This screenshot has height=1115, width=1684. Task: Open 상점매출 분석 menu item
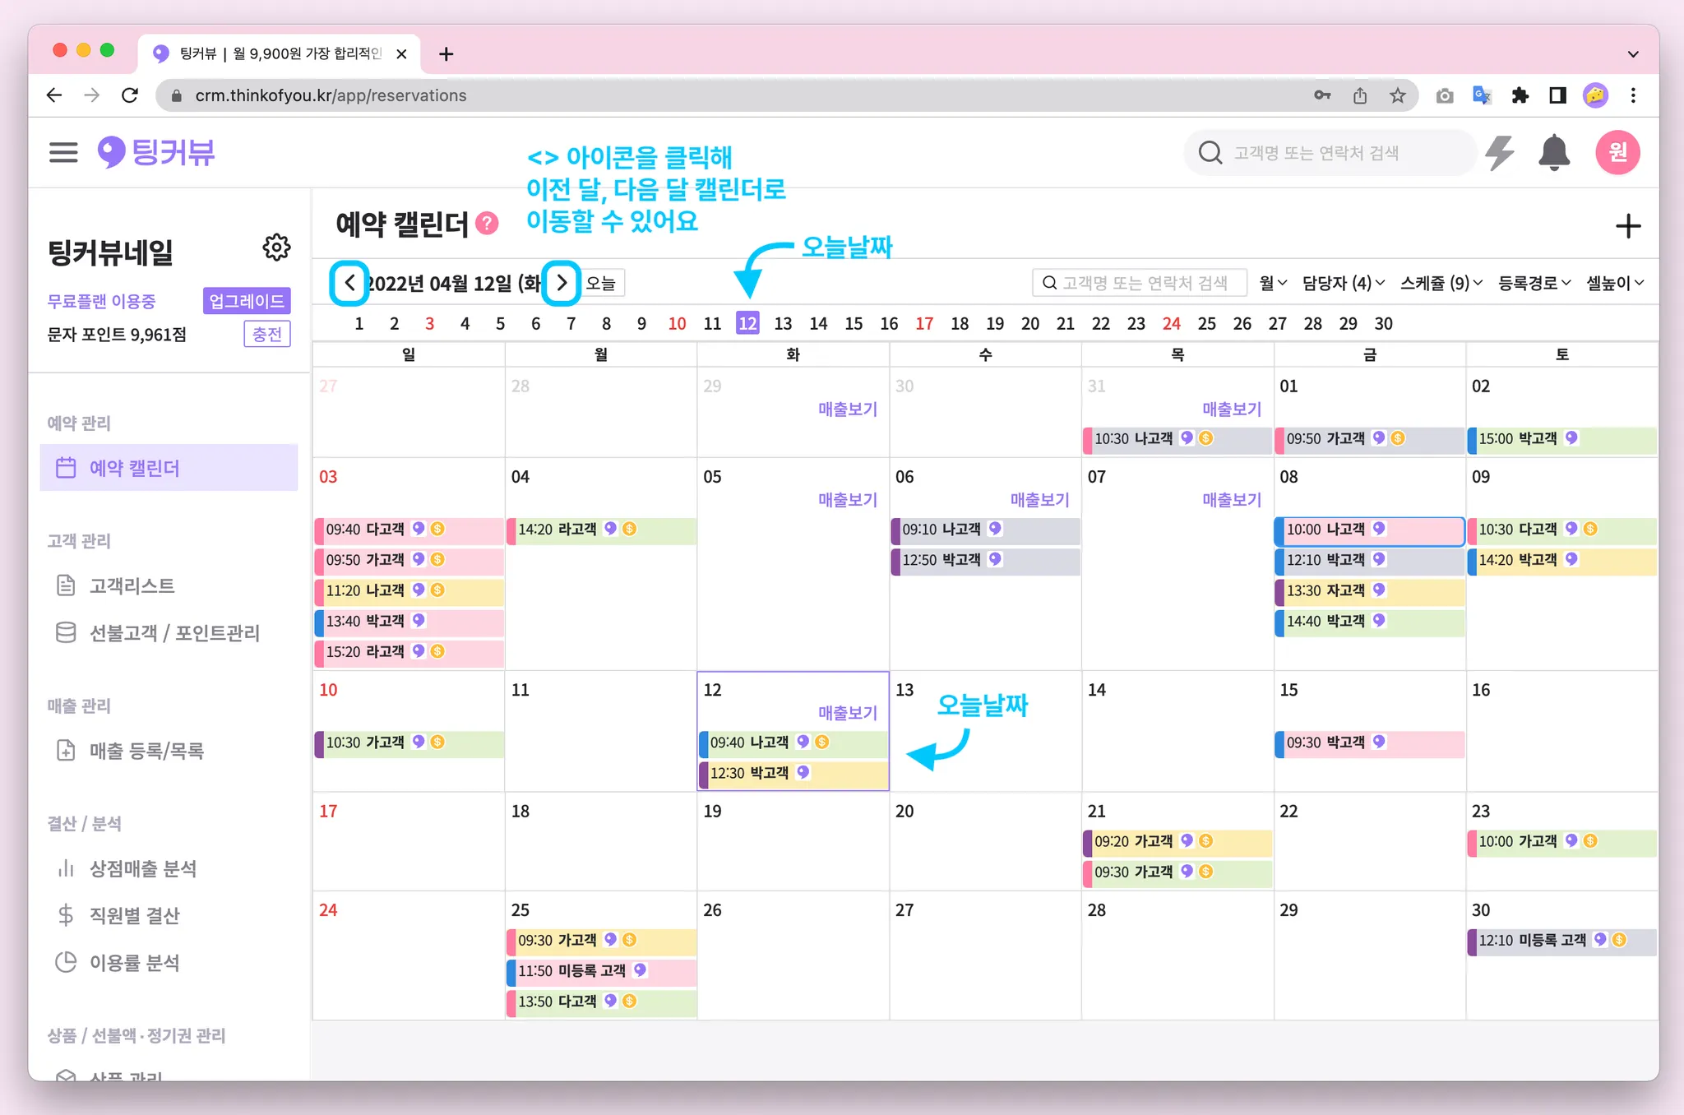142,868
